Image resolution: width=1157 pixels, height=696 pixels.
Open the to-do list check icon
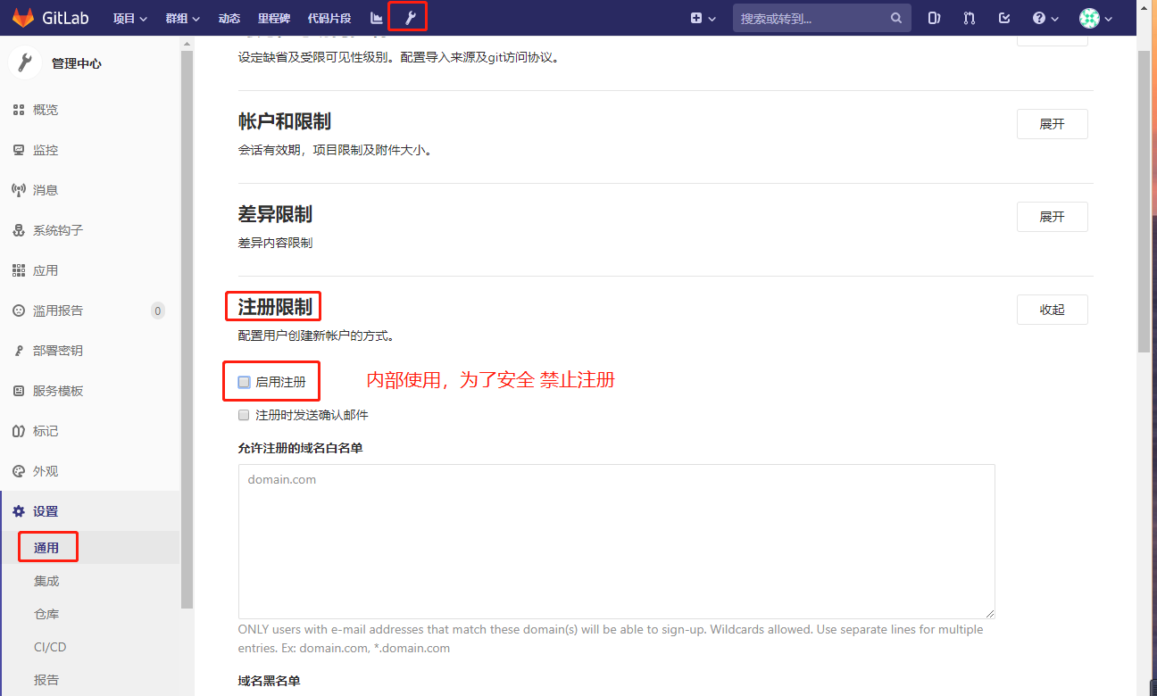(1004, 18)
